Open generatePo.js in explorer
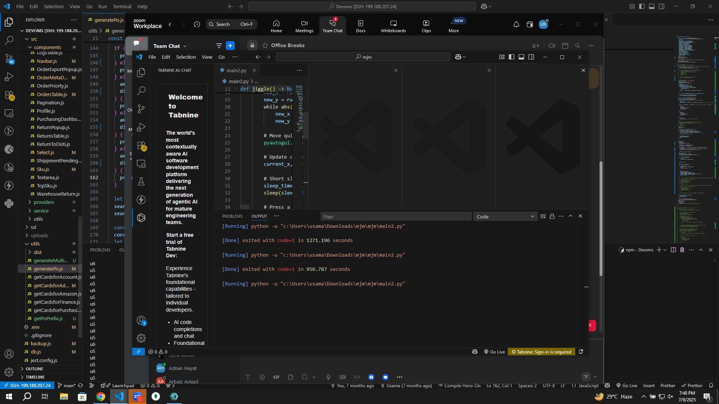The width and height of the screenshot is (719, 404). tap(48, 269)
